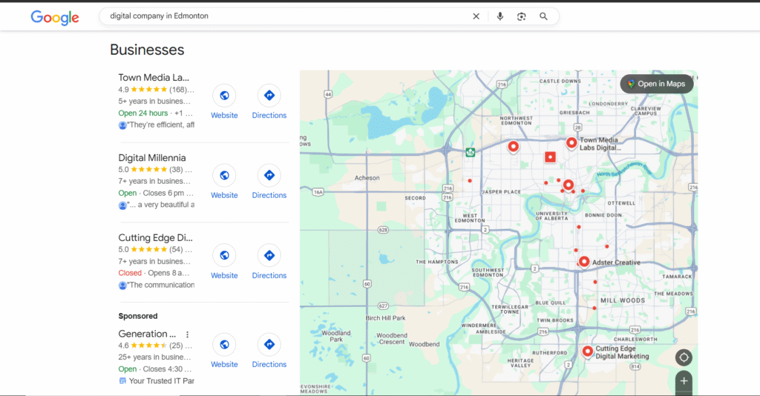The width and height of the screenshot is (760, 396).
Task: Click the magnifier search icon
Action: pos(543,16)
